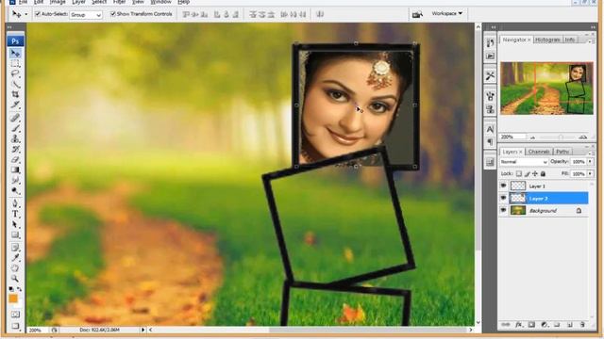Screen dimensions: 604x339
Task: Change screen mode from toolbox bottom
Action: point(15,326)
